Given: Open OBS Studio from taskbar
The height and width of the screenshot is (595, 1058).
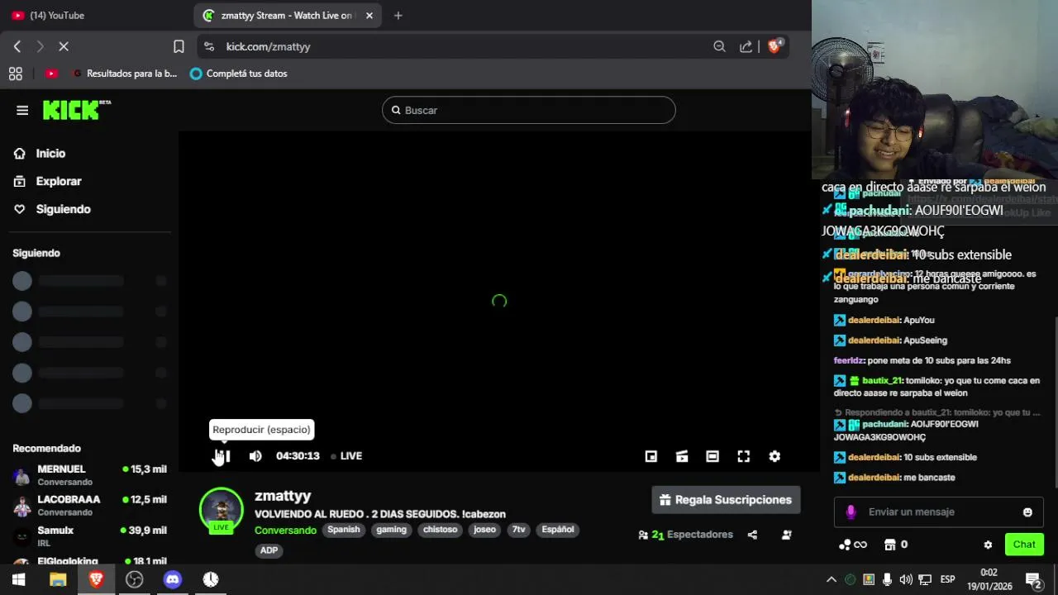Looking at the screenshot, I should coord(134,579).
